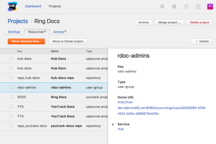The width and height of the screenshot is (216, 144).
Task: Click the small icon beside Service label
Action: click(x=114, y=124)
